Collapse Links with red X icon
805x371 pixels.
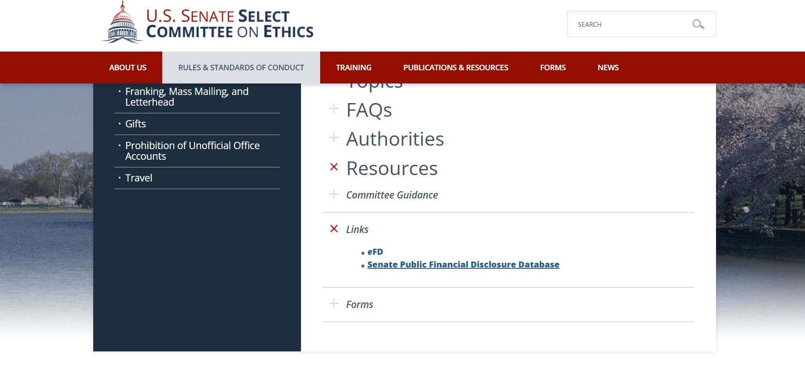[334, 229]
